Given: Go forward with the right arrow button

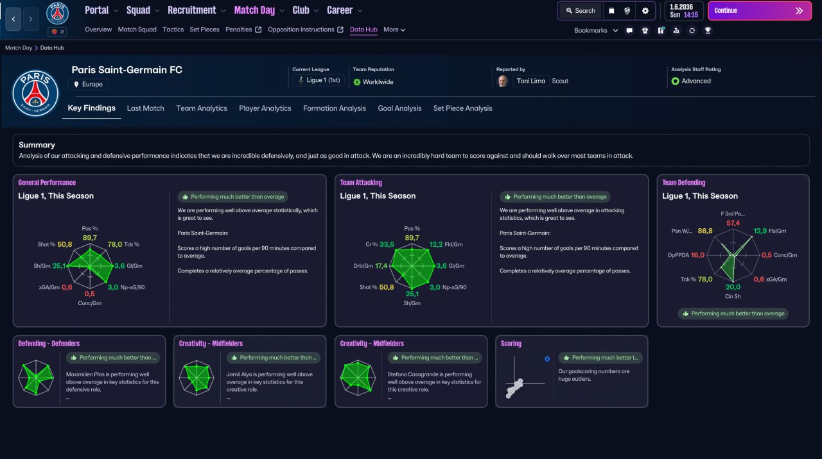Looking at the screenshot, I should point(31,19).
